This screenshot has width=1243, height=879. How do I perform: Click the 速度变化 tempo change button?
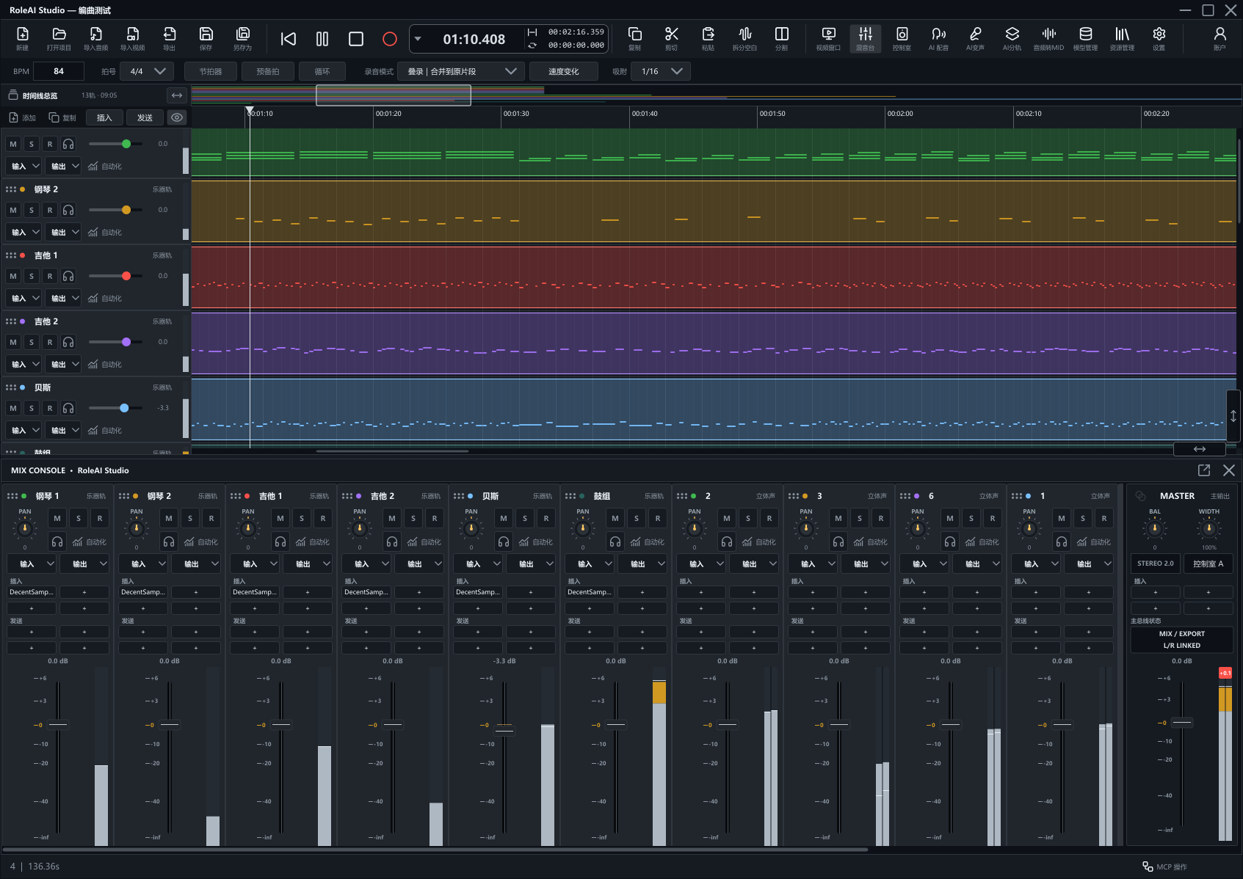pos(564,71)
